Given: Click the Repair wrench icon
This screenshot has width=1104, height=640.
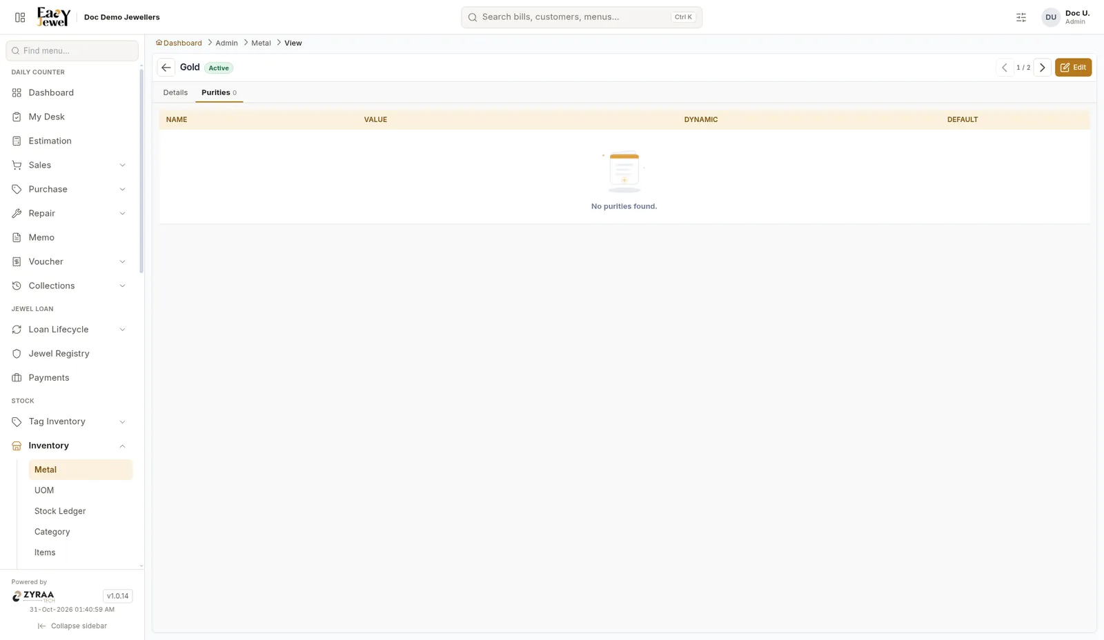Looking at the screenshot, I should pyautogui.click(x=17, y=213).
